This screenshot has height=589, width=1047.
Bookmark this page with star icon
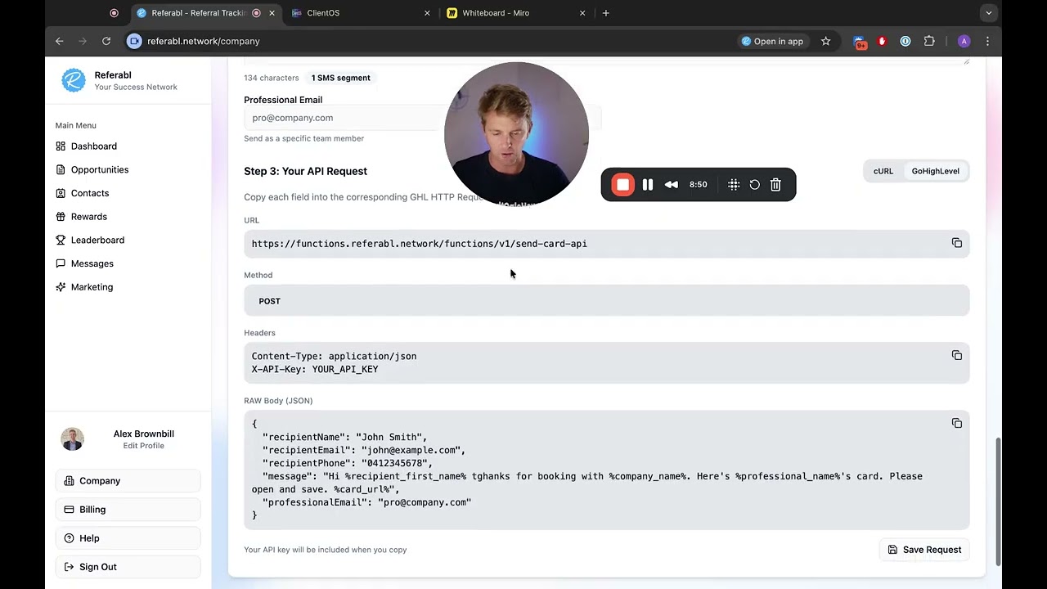826,41
